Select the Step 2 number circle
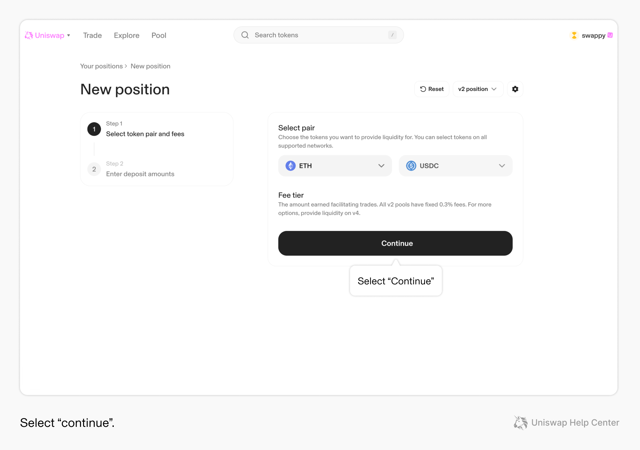The image size is (640, 450). (94, 169)
